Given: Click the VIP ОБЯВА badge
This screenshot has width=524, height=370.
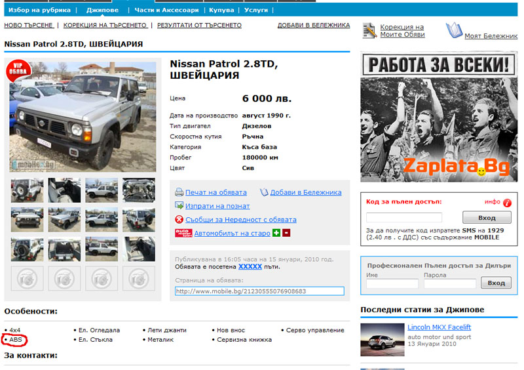Looking at the screenshot, I should pyautogui.click(x=18, y=70).
